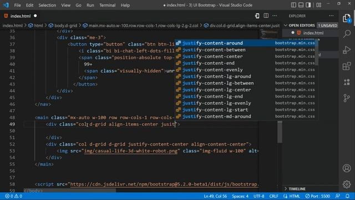
Task: Open the Selection menu
Action: pos(47,5)
